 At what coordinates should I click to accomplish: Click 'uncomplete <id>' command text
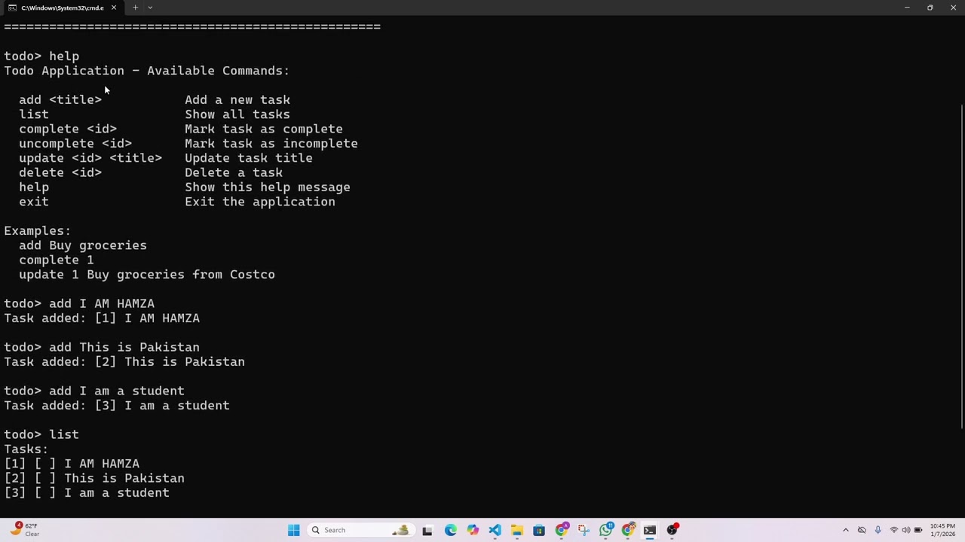coord(75,143)
